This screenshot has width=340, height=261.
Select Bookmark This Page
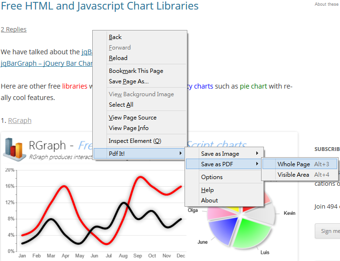click(x=136, y=71)
